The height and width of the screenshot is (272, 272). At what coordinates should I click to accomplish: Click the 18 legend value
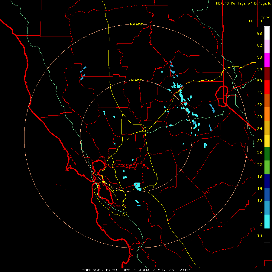coord(260,176)
